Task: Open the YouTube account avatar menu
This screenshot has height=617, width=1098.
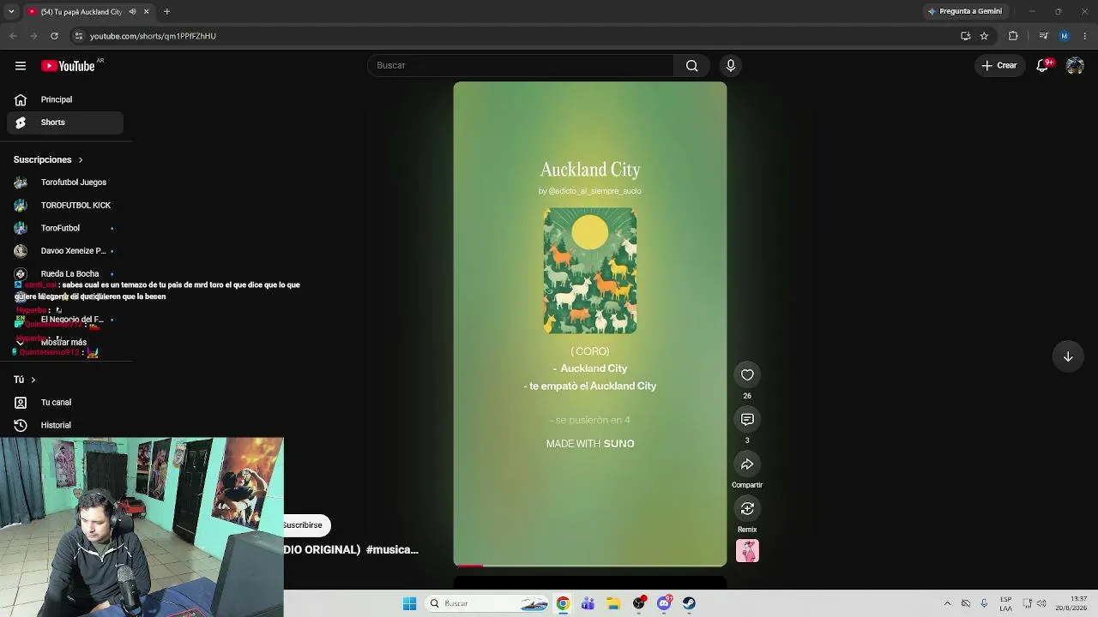Action: (1075, 66)
